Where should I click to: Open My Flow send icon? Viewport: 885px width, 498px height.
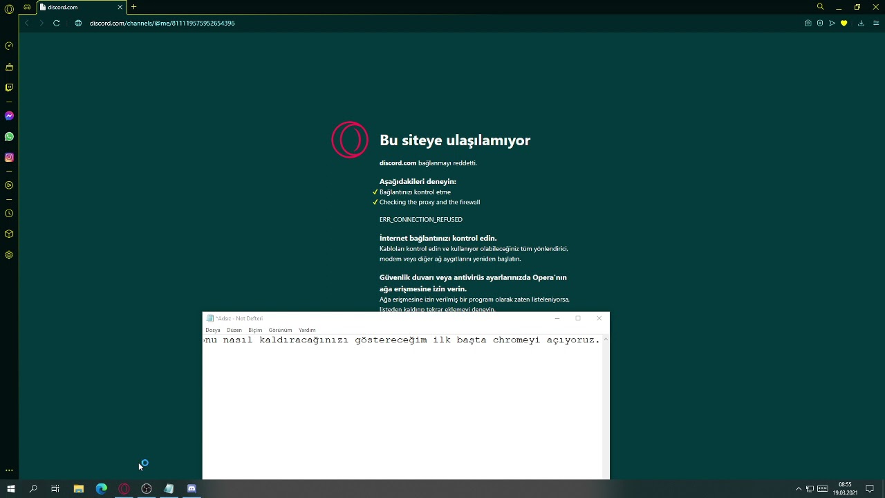[832, 23]
